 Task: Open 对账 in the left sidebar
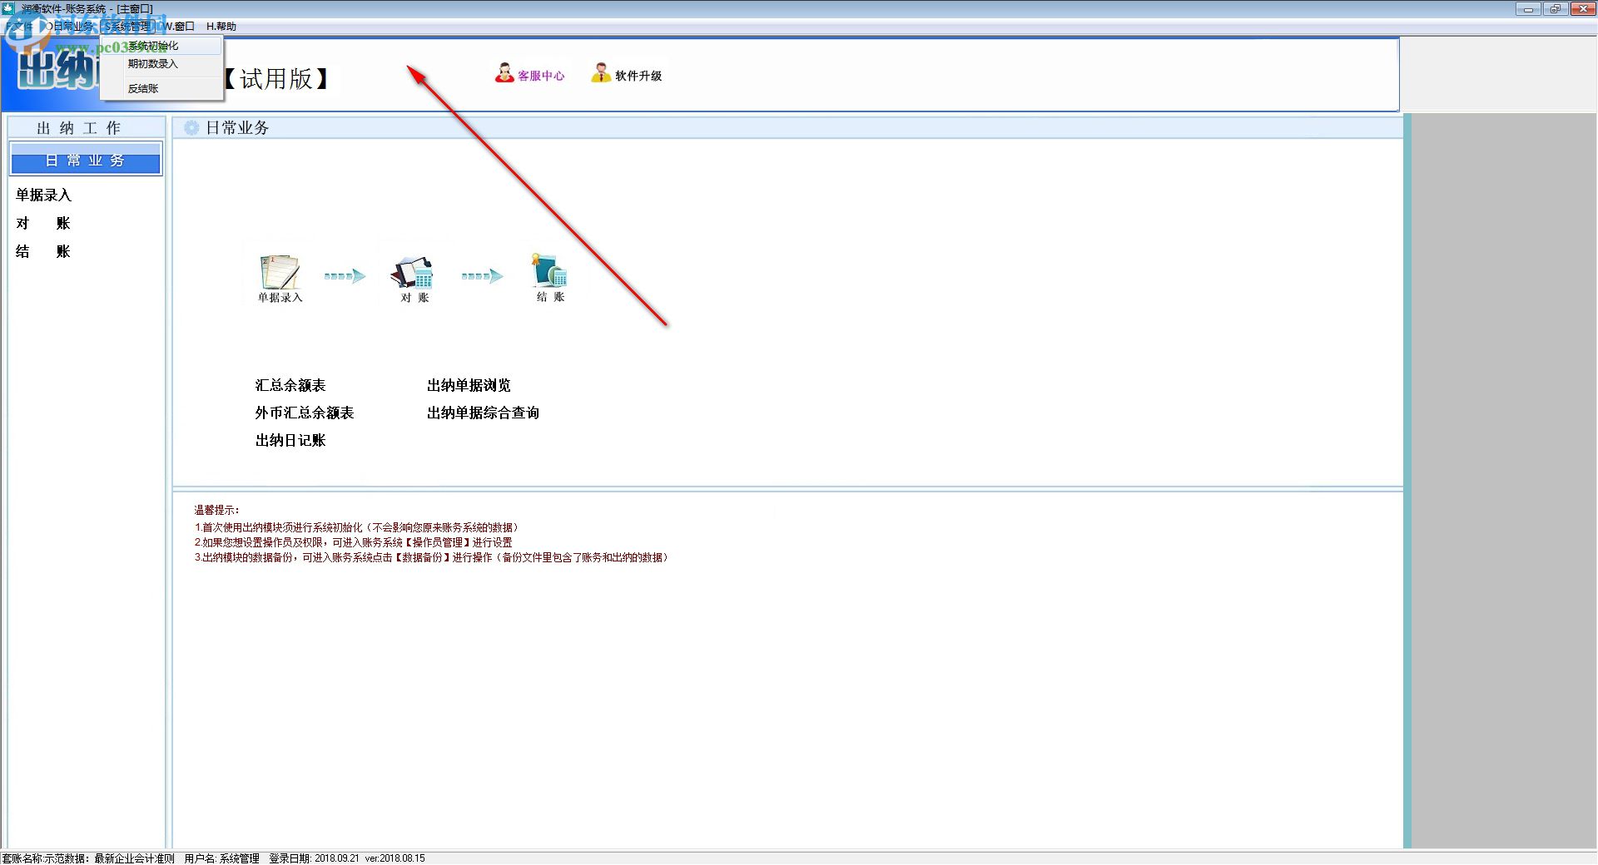coord(43,223)
